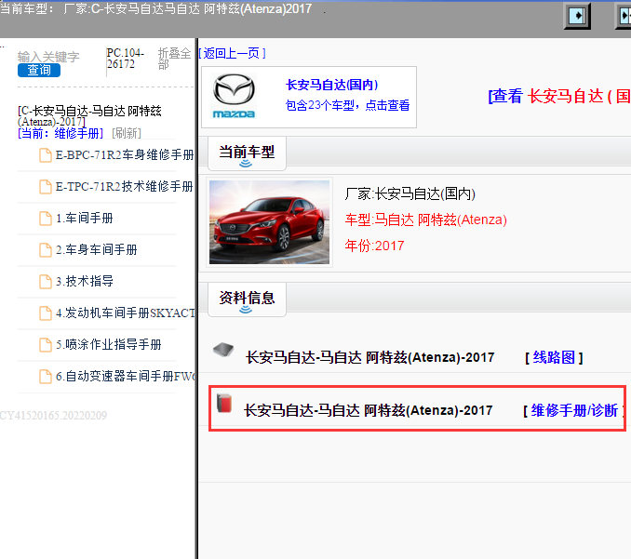The width and height of the screenshot is (631, 559).
Task: Open E-TPC-71R2技术维修手册 tree item
Action: 125,187
